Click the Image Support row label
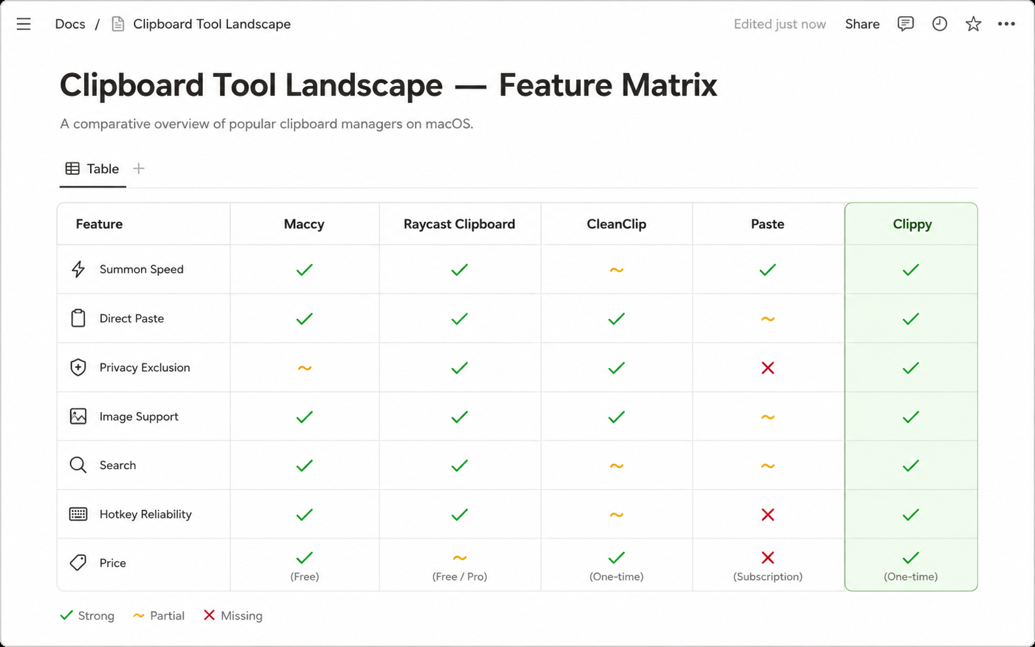 pos(139,416)
